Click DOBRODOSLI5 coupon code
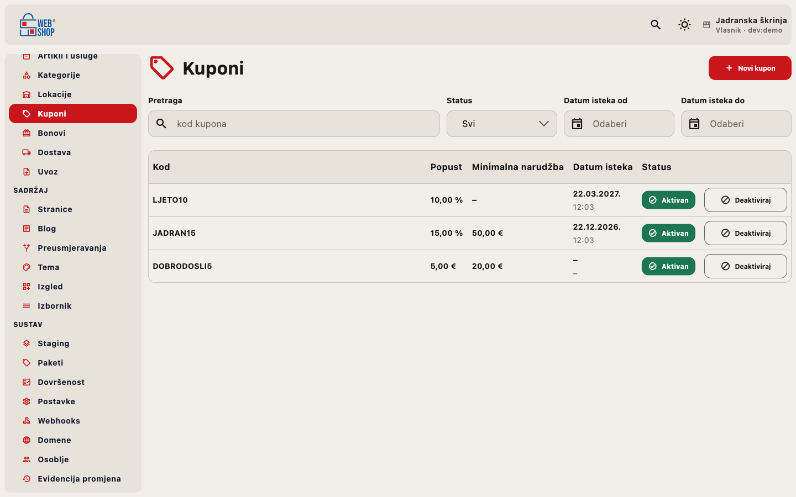The width and height of the screenshot is (796, 497). pos(182,266)
